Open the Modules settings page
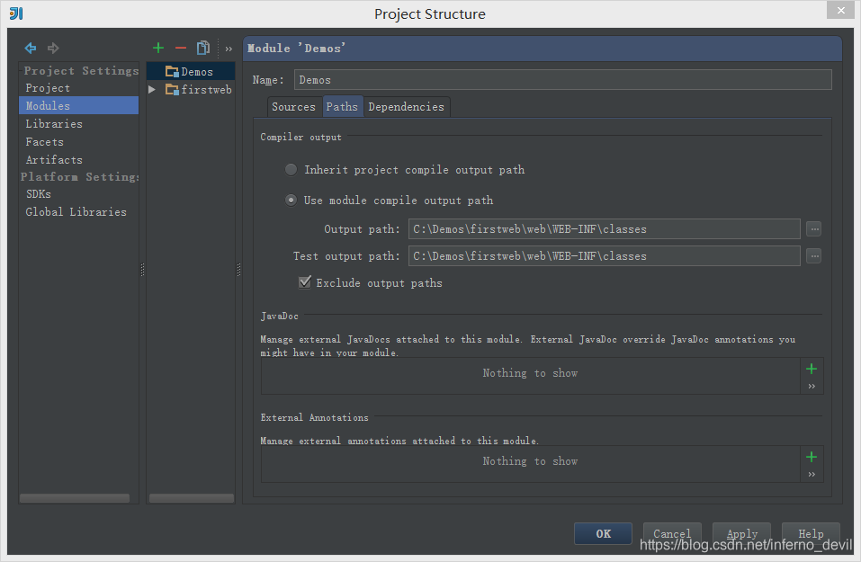Viewport: 861px width, 562px height. tap(78, 105)
